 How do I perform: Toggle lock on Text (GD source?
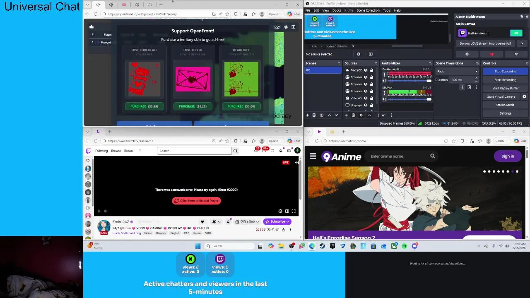pyautogui.click(x=371, y=70)
